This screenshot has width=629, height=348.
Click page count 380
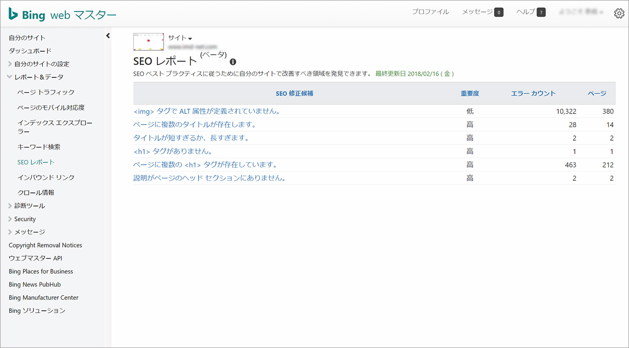608,111
